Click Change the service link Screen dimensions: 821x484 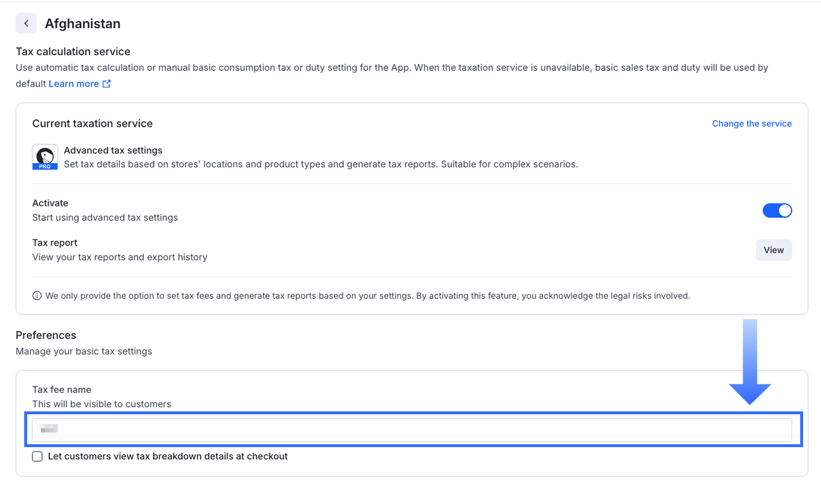751,124
